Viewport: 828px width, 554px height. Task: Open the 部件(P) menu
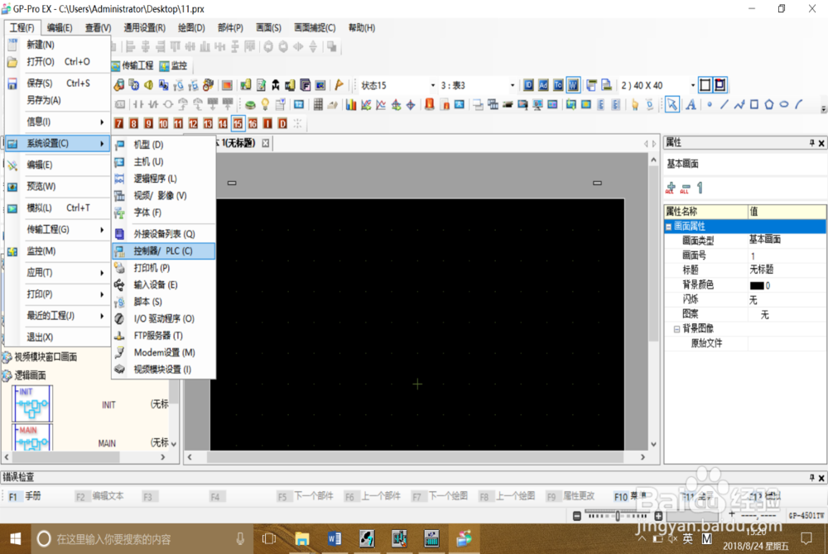(x=230, y=27)
